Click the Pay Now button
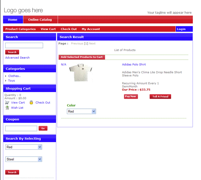Screen dimensions: 201x180 [x=131, y=97]
